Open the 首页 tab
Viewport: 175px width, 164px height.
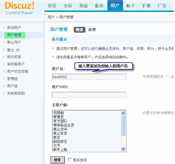(x=52, y=6)
